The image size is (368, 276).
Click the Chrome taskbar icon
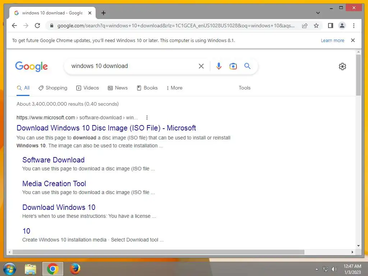(52, 269)
